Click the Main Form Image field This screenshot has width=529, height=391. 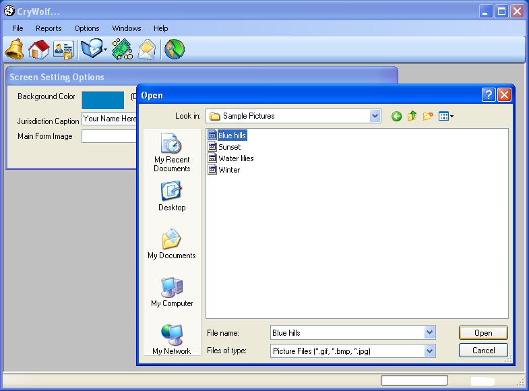[x=109, y=136]
